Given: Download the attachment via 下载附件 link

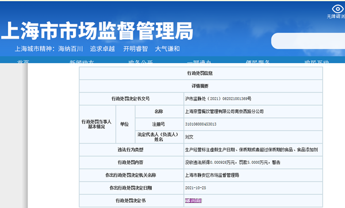Looking at the screenshot, I should (x=193, y=201).
